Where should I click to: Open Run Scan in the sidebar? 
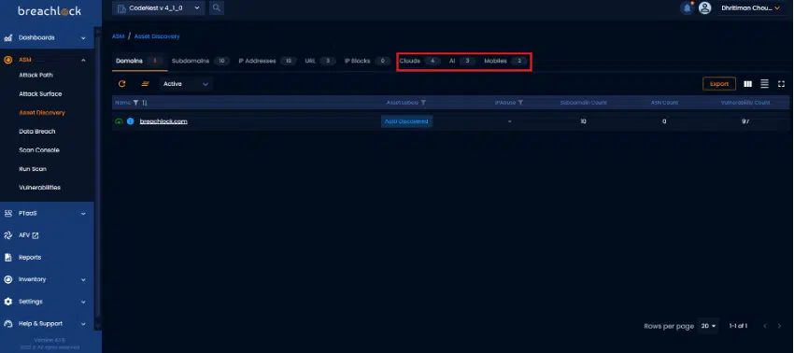pyautogui.click(x=33, y=169)
